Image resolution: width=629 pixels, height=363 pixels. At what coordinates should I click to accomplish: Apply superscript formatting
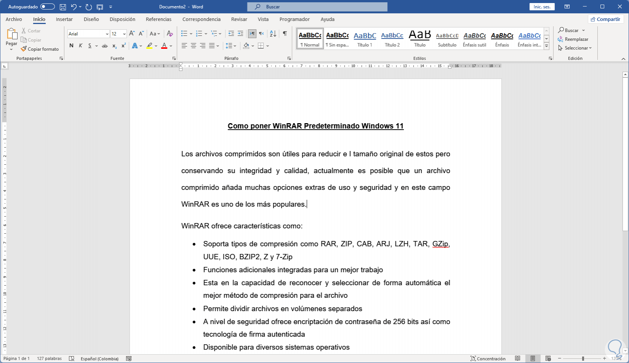click(x=124, y=46)
